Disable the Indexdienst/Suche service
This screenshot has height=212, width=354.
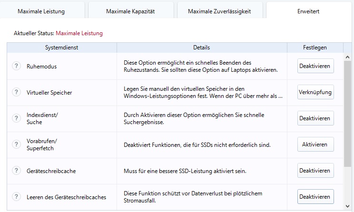tap(315, 118)
